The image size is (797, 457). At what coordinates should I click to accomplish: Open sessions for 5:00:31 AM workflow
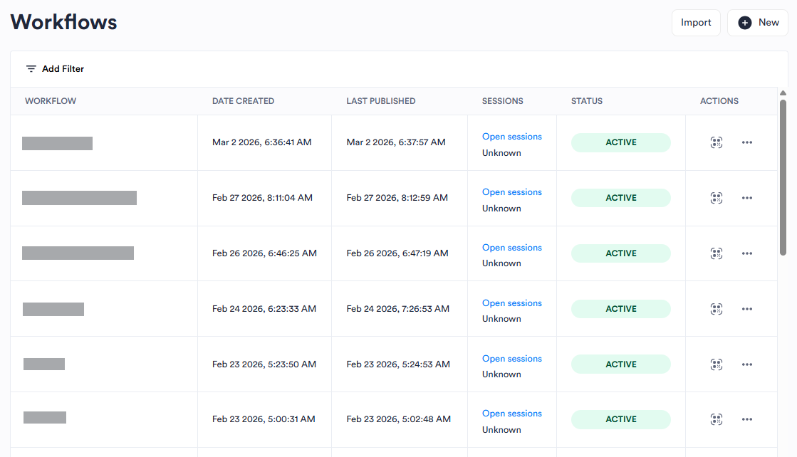click(x=512, y=414)
